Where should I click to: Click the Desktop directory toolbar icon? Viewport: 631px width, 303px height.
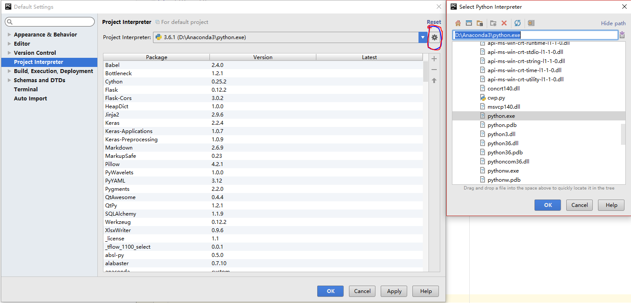(x=469, y=23)
